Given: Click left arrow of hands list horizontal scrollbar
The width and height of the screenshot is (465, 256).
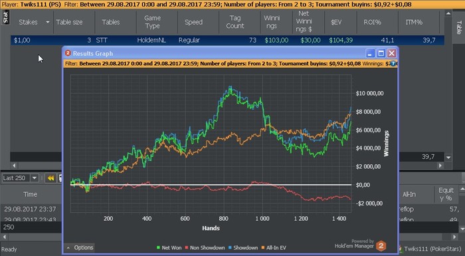Looking at the screenshot, I should tap(4, 237).
